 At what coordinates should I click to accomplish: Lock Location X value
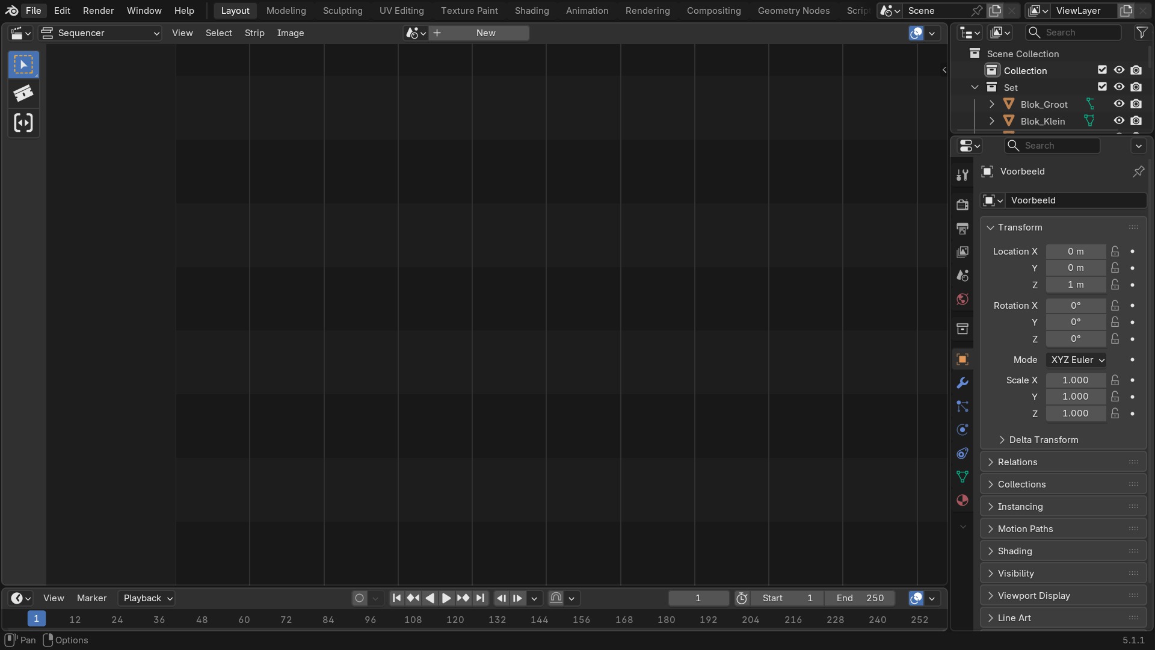click(x=1115, y=252)
